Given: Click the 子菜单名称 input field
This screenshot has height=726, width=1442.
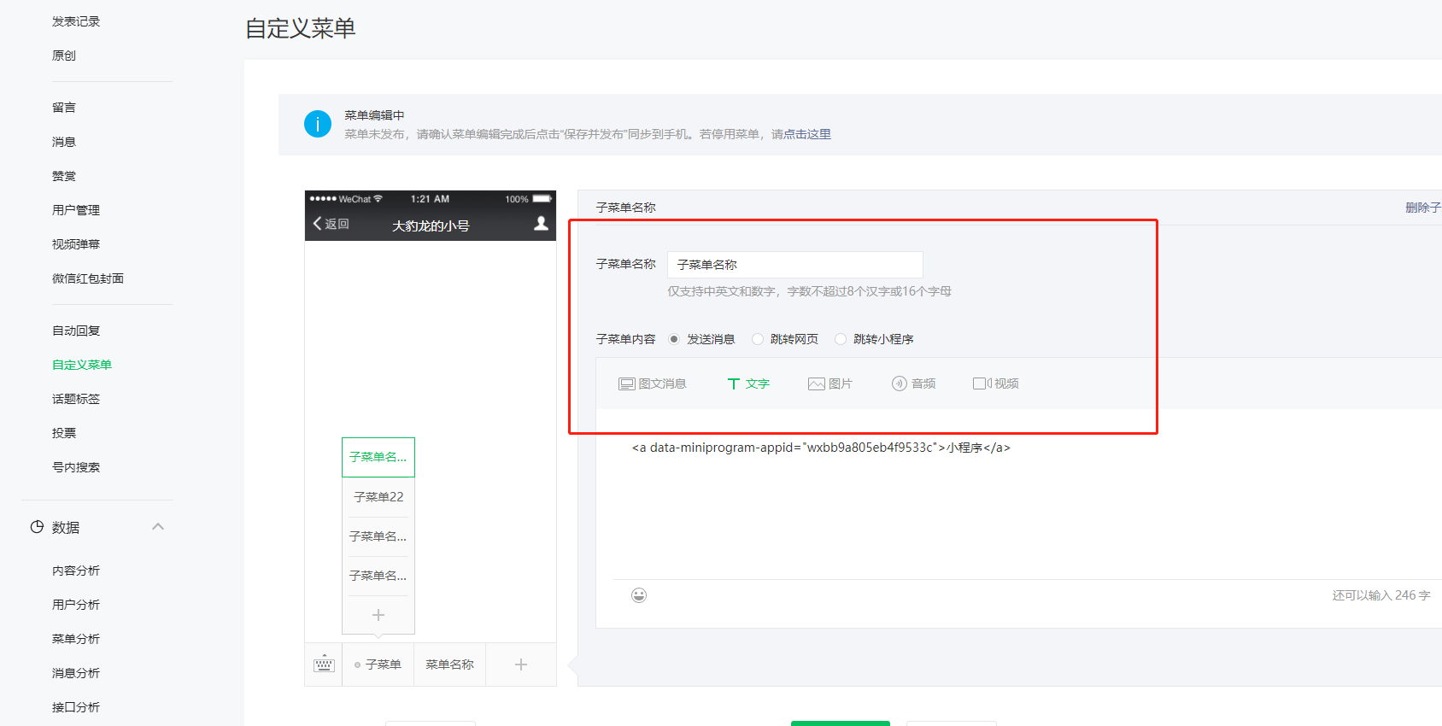Looking at the screenshot, I should tap(794, 265).
